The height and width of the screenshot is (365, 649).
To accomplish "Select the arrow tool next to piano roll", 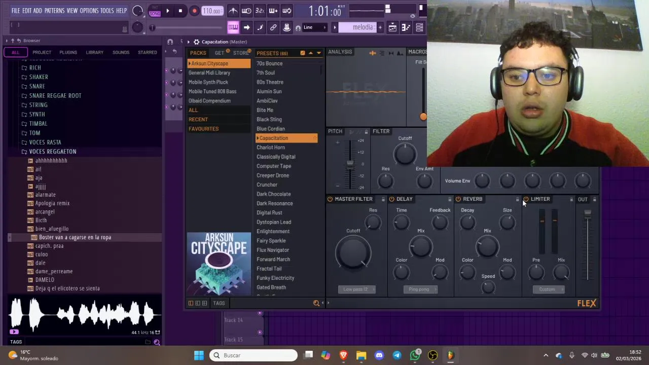I will coord(246,27).
